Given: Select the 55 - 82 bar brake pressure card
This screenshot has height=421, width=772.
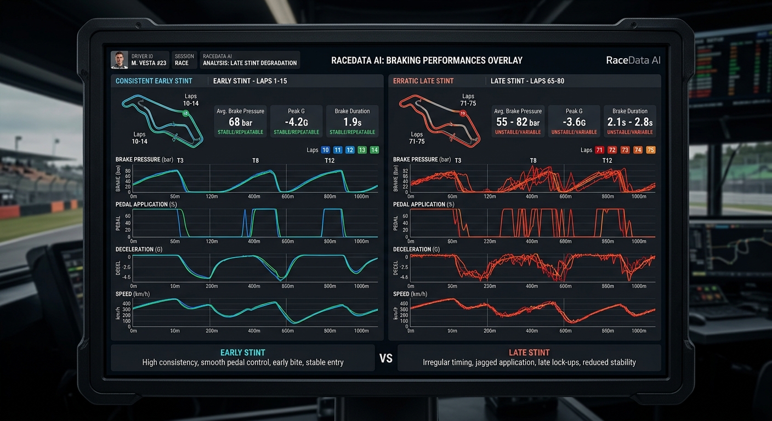Looking at the screenshot, I should (518, 121).
